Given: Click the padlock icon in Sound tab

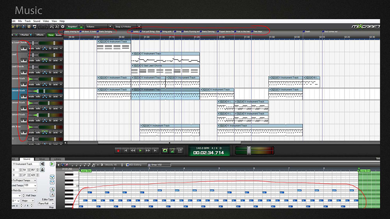Looking at the screenshot, I should (x=42, y=170).
